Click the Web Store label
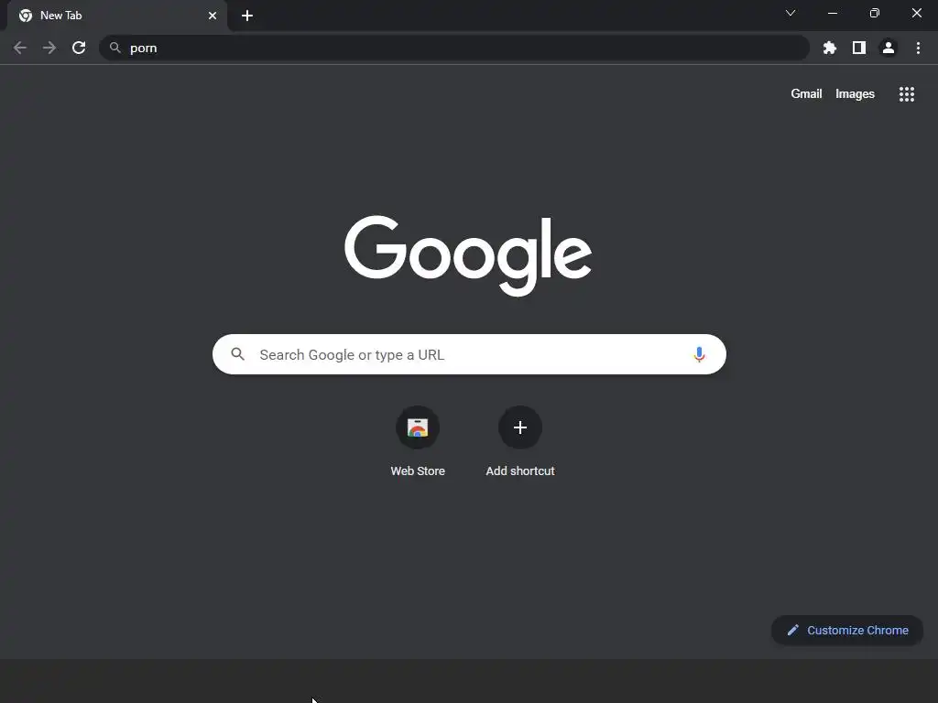The width and height of the screenshot is (938, 703). 418,471
